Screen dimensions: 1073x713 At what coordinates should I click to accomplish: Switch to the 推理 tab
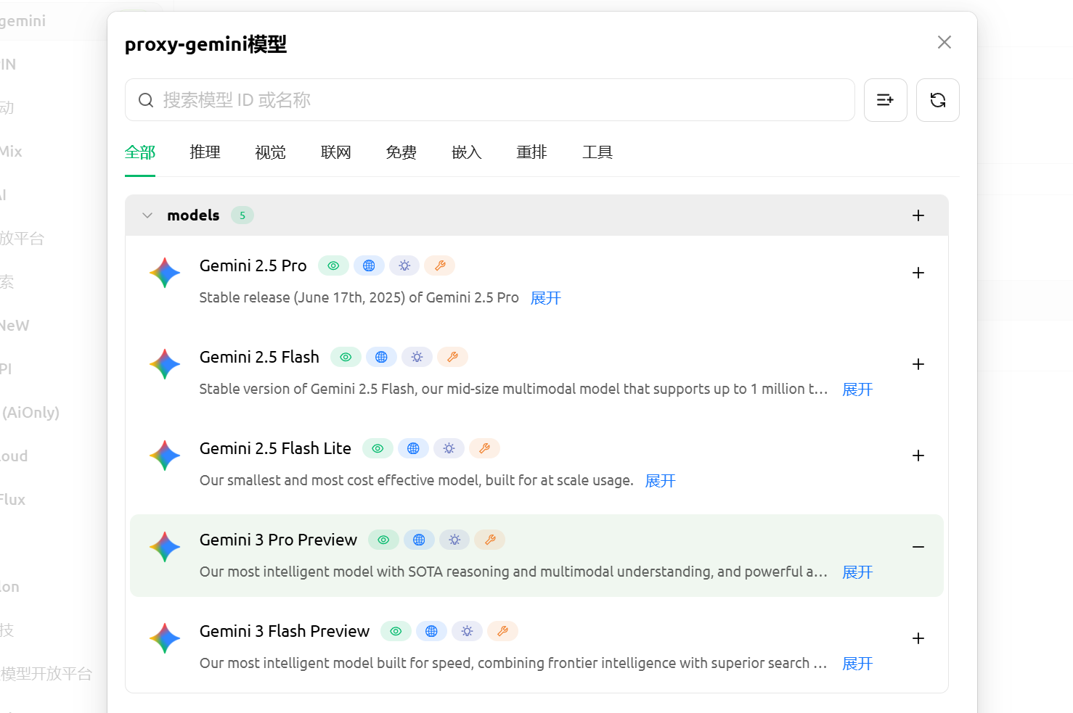[x=205, y=152]
